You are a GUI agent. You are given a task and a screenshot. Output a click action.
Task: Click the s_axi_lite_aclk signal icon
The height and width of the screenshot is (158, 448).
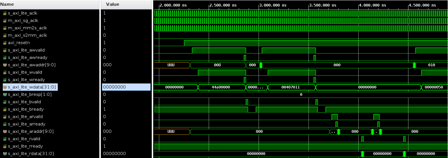click(x=5, y=13)
